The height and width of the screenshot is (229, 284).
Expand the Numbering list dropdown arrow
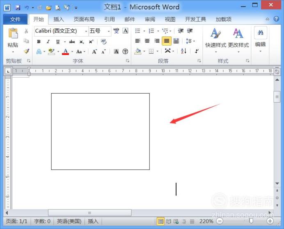(x=158, y=31)
